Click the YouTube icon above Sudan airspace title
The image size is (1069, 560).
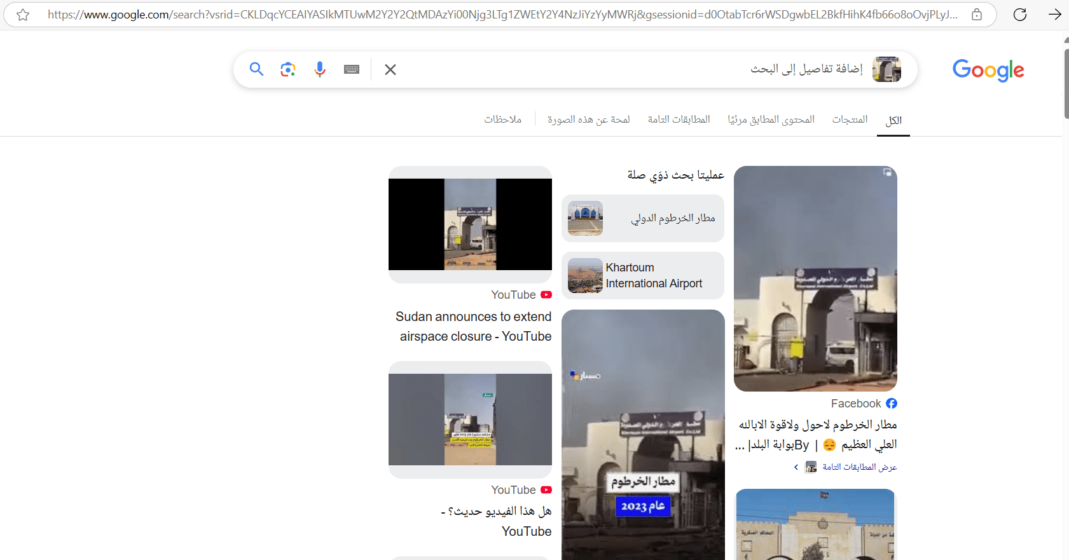click(x=546, y=295)
